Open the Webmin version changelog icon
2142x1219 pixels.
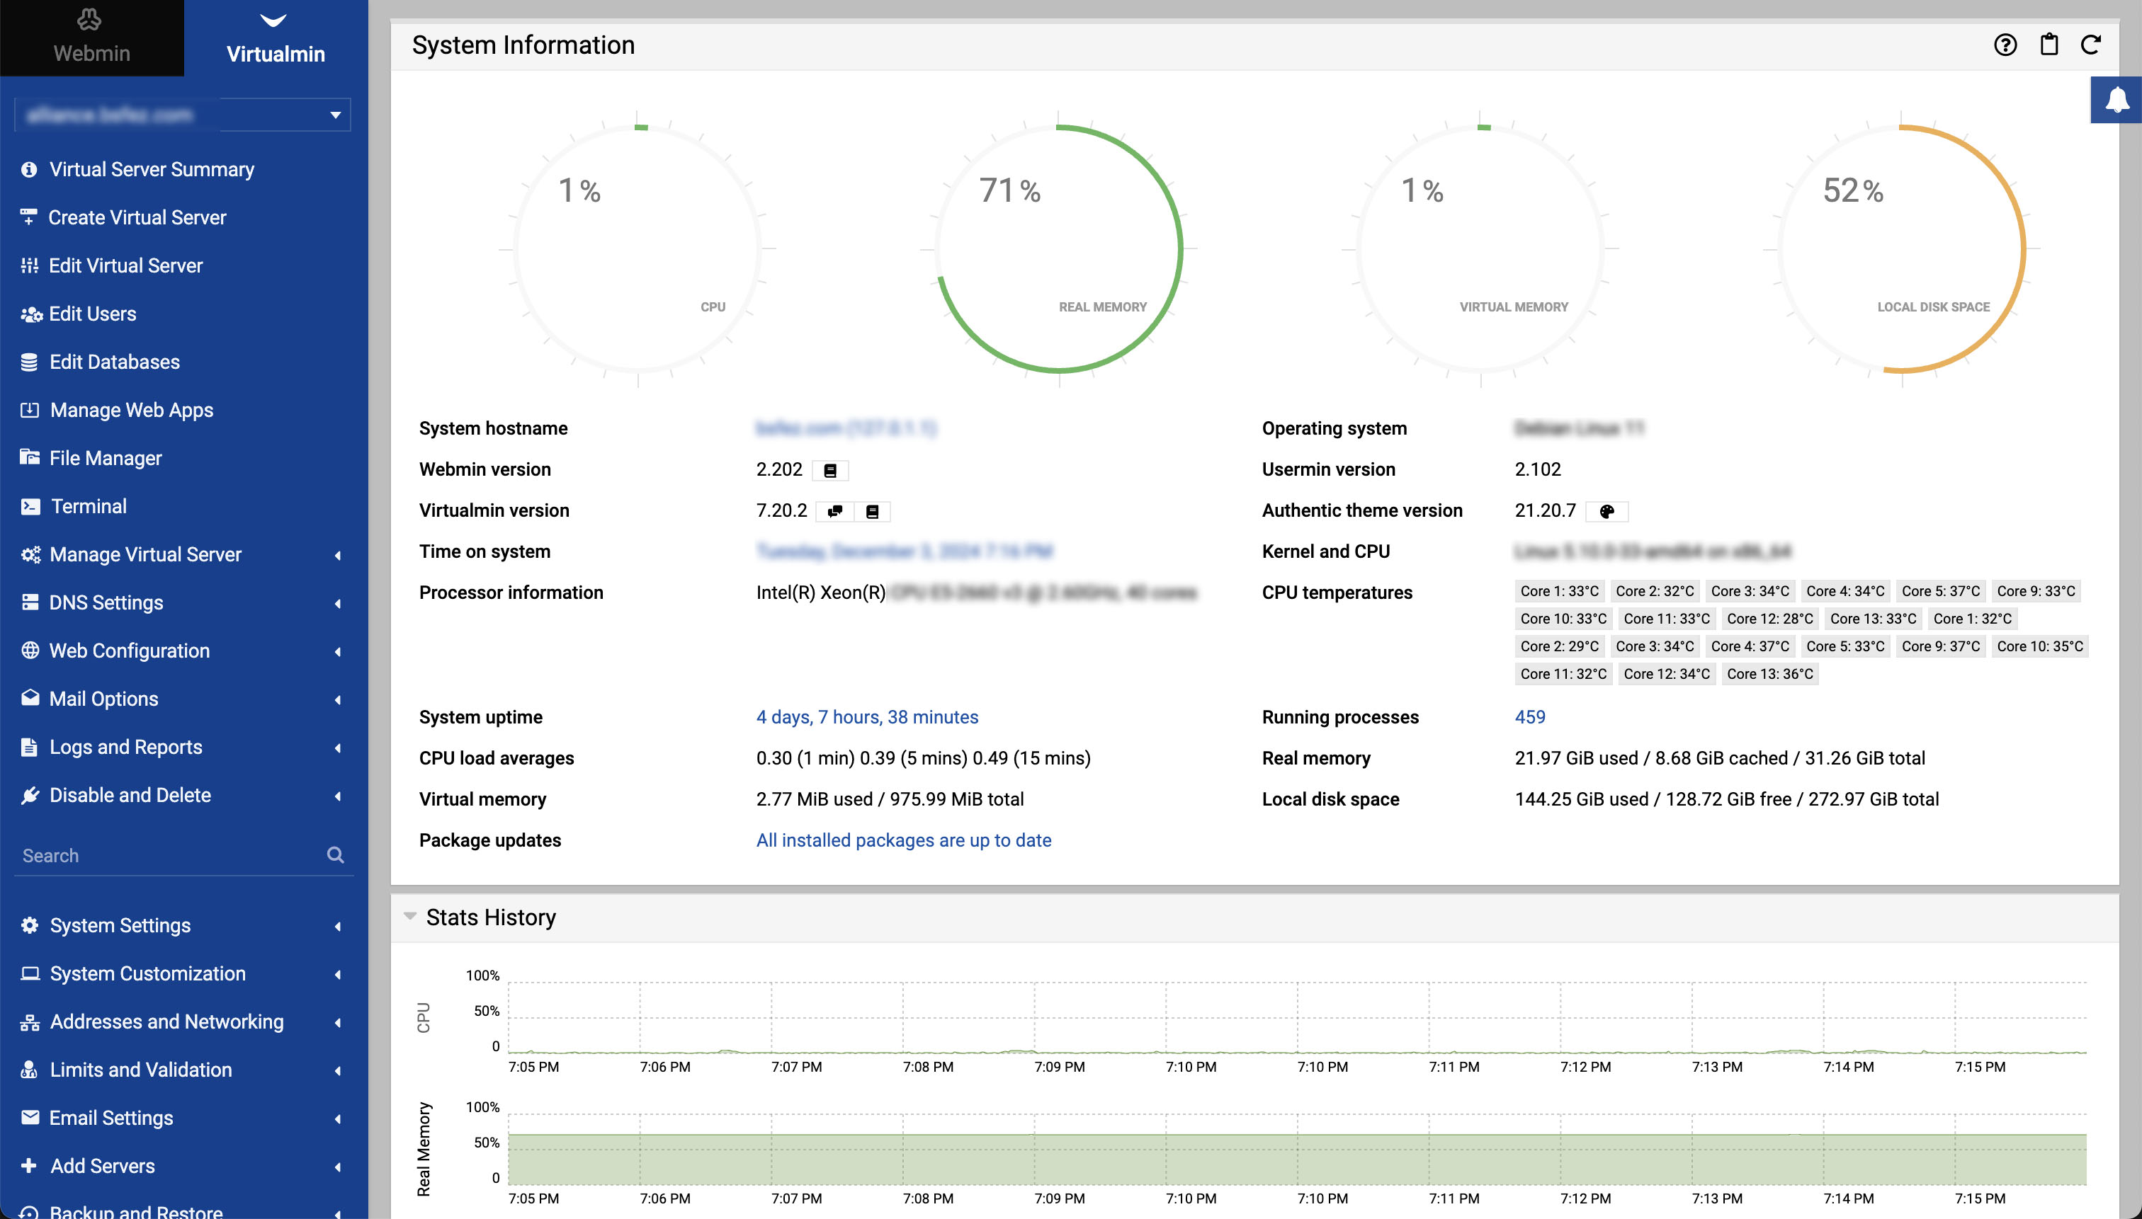(830, 469)
